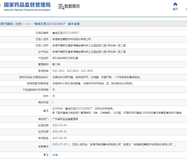Select effective date 2022-05-31
187x160 pixels.
pyautogui.click(x=59, y=131)
